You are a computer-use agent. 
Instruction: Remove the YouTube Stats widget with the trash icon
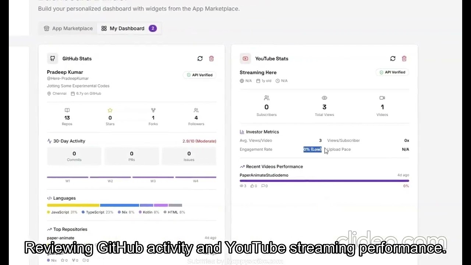[x=404, y=59]
